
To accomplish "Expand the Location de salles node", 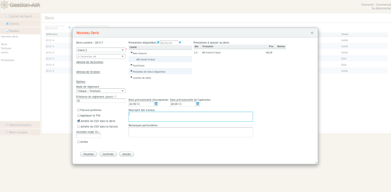I will 131,77.
